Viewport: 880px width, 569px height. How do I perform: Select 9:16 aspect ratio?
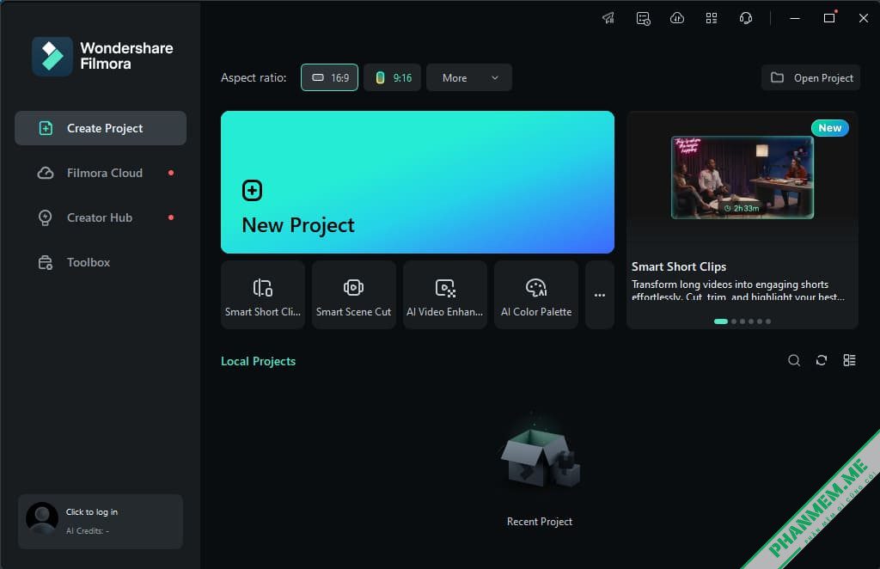(x=392, y=77)
